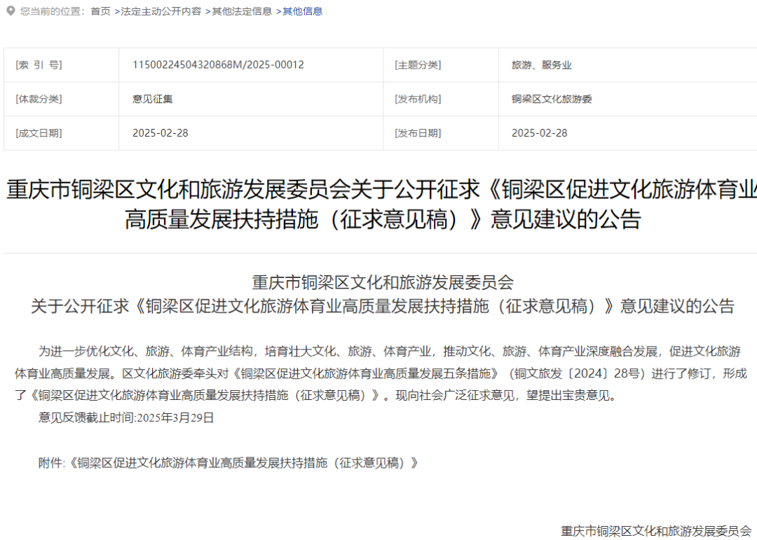Select 铜梁区文化旅游委 publishing agency text

tap(552, 99)
